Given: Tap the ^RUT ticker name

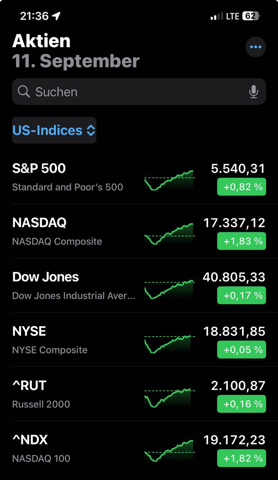Looking at the screenshot, I should [29, 385].
